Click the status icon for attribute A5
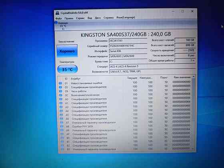Image resolution: width=224 pixels, height=168 pixels. pos(62,115)
